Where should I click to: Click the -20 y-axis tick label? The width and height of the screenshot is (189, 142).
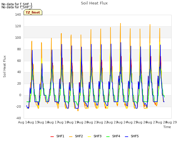18,106
